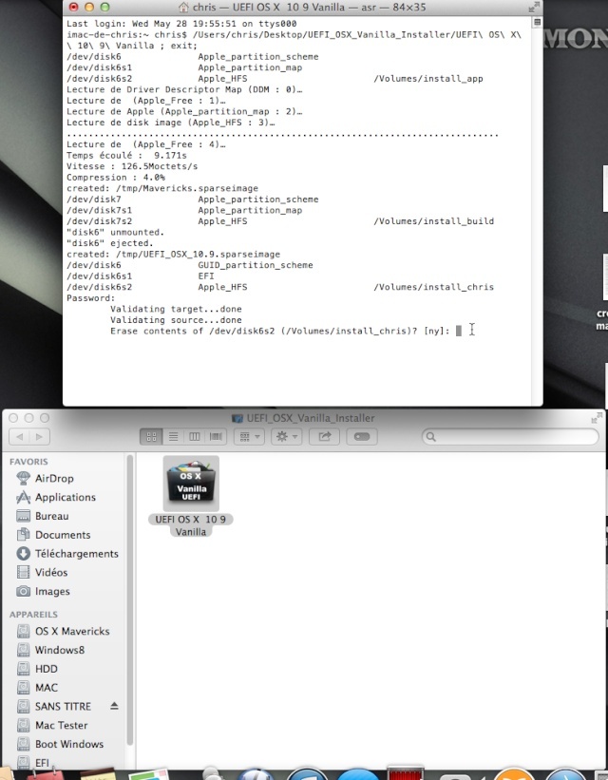Open Bureau in Finder sidebar
Image resolution: width=608 pixels, height=780 pixels.
[51, 516]
